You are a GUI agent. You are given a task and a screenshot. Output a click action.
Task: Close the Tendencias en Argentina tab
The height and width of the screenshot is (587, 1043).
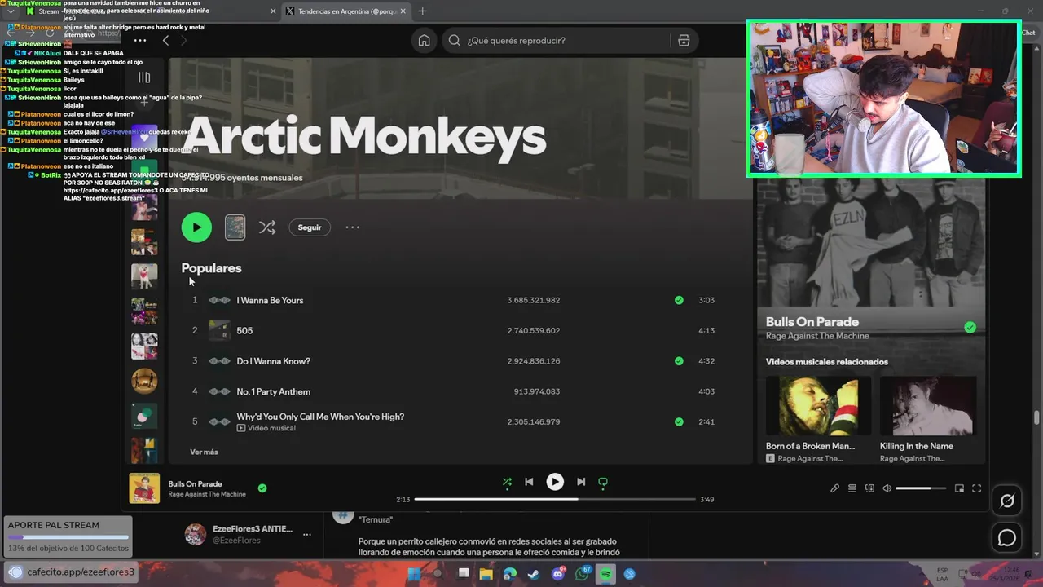(x=403, y=11)
